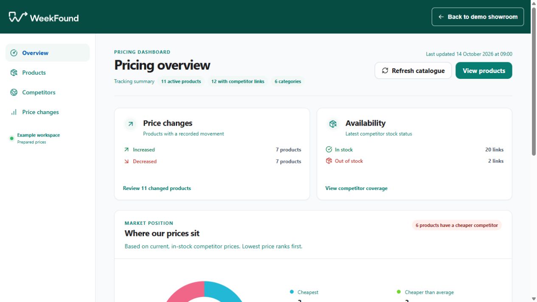The width and height of the screenshot is (537, 302).
Task: Go to the Competitors section
Action: [x=48, y=92]
